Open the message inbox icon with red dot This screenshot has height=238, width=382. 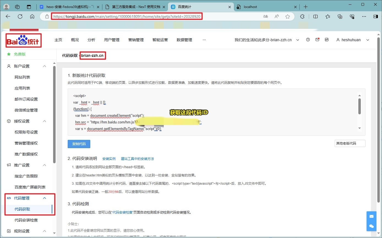coord(317,40)
